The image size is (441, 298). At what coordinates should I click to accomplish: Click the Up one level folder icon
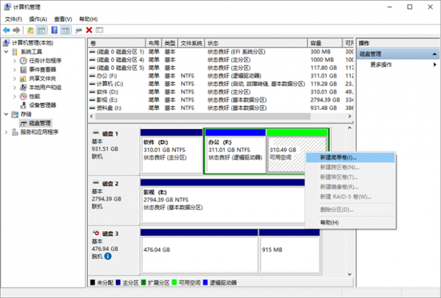click(x=30, y=30)
